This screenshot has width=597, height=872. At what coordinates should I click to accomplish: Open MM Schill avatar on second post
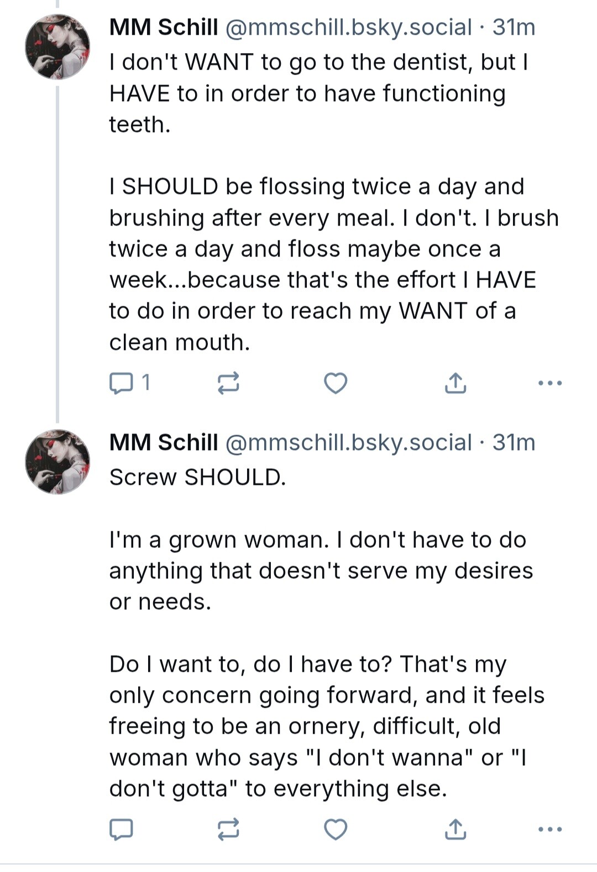click(57, 462)
